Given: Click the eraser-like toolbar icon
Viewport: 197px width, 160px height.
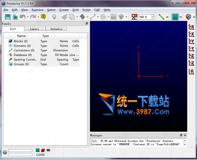Looking at the screenshot, I should click(x=64, y=17).
